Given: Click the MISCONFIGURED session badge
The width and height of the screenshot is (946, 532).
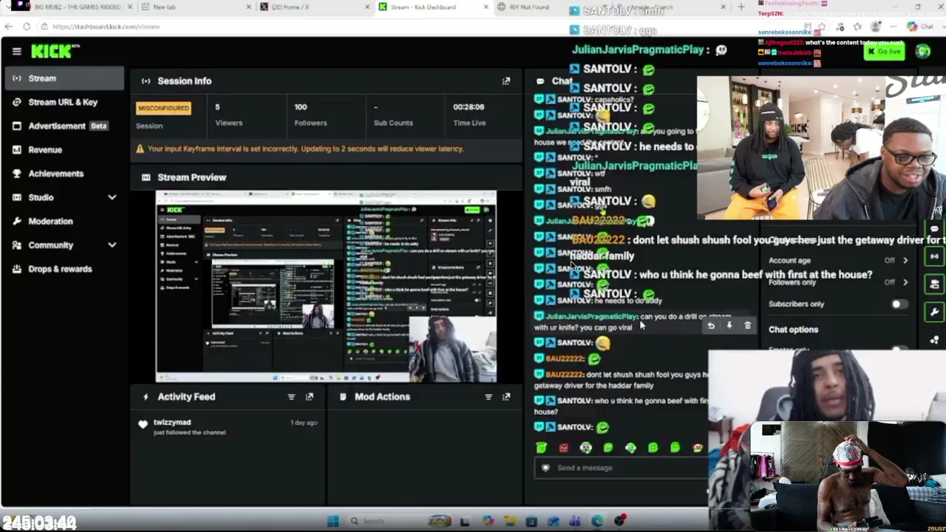Looking at the screenshot, I should 163,109.
